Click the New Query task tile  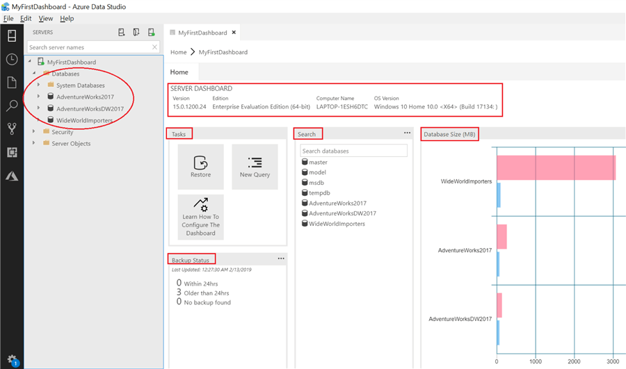[255, 167]
